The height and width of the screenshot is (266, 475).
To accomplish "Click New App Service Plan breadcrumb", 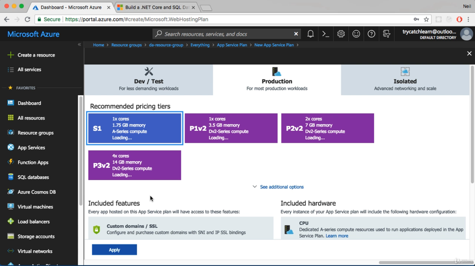I will tap(274, 45).
